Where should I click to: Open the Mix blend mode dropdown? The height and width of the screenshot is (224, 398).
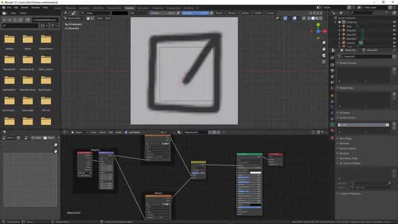click(x=139, y=13)
